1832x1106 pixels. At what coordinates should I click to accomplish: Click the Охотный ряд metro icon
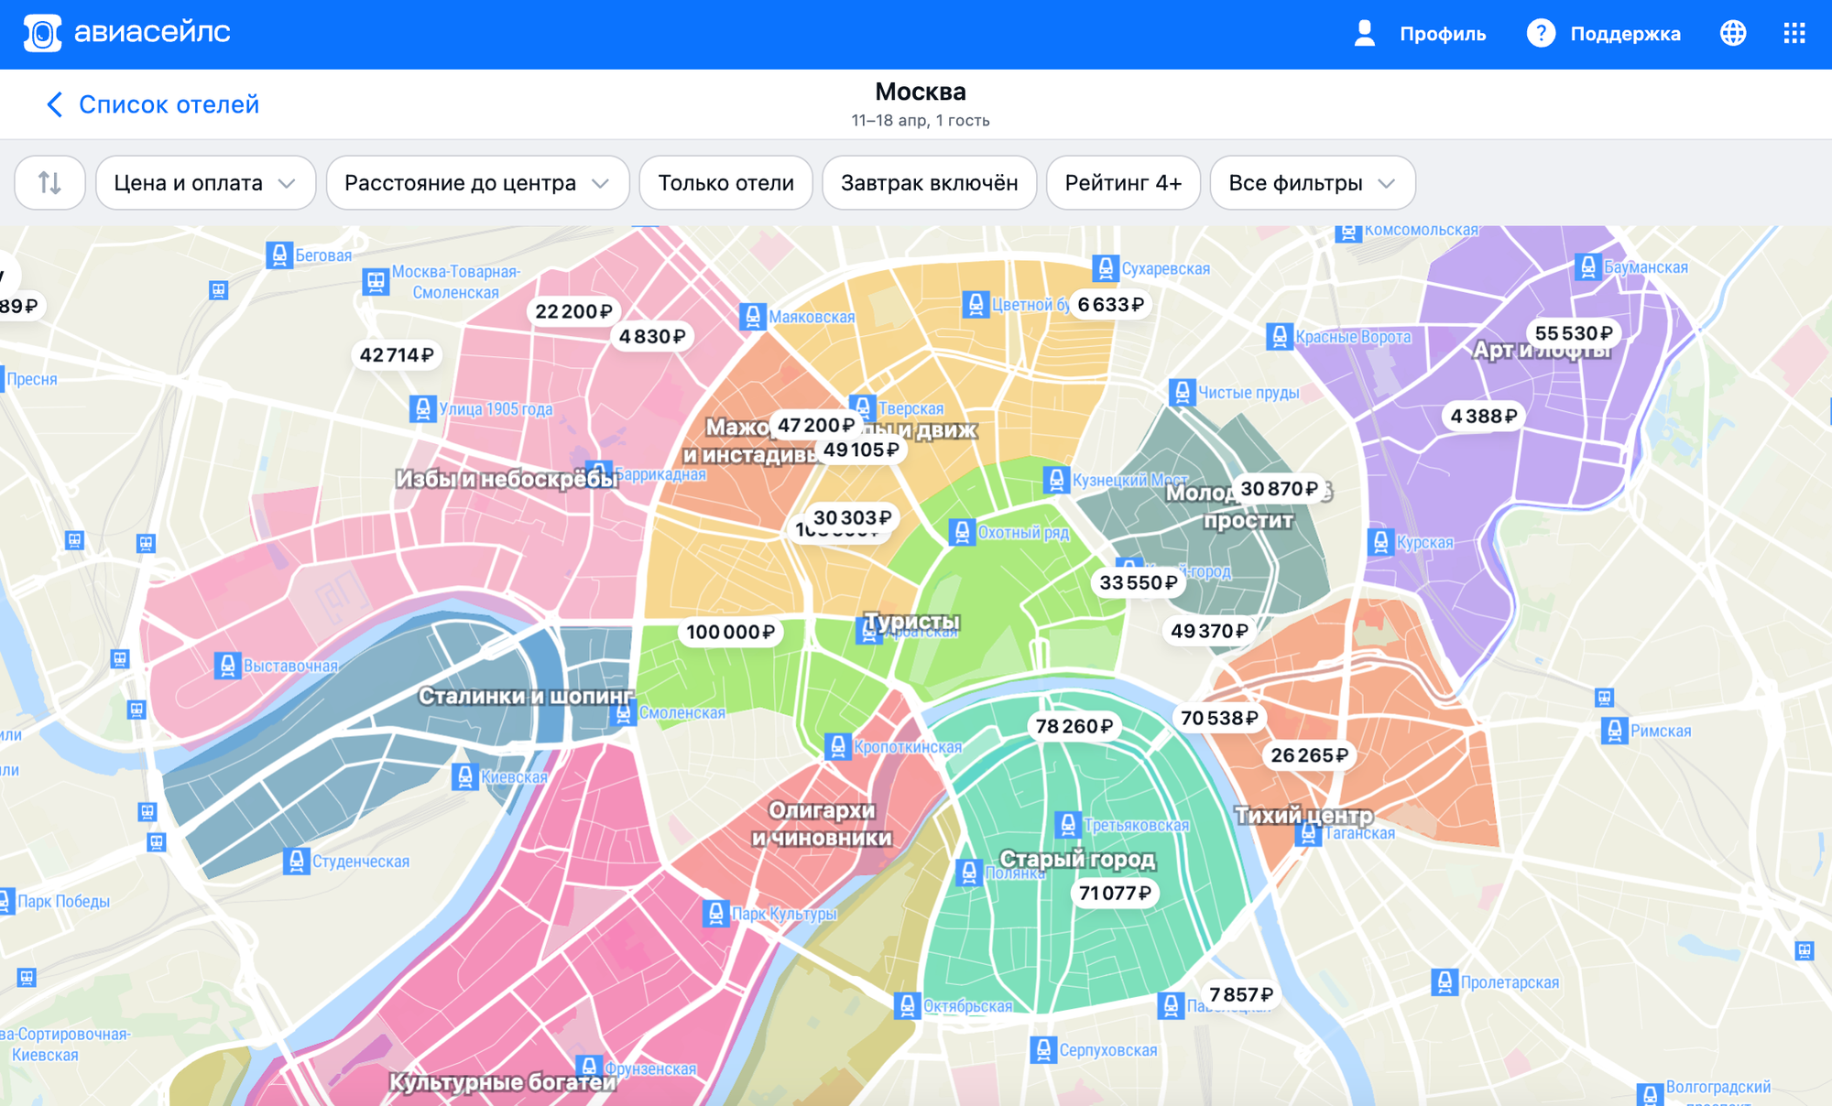[962, 532]
